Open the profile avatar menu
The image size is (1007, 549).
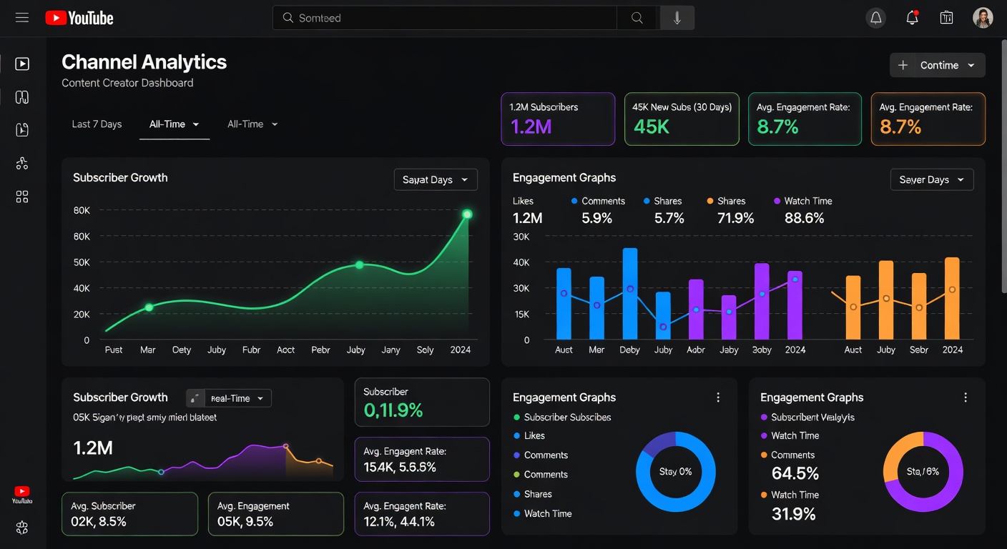point(983,18)
